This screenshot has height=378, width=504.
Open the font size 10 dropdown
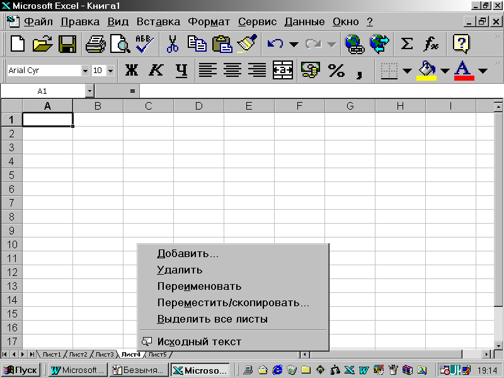tap(110, 71)
